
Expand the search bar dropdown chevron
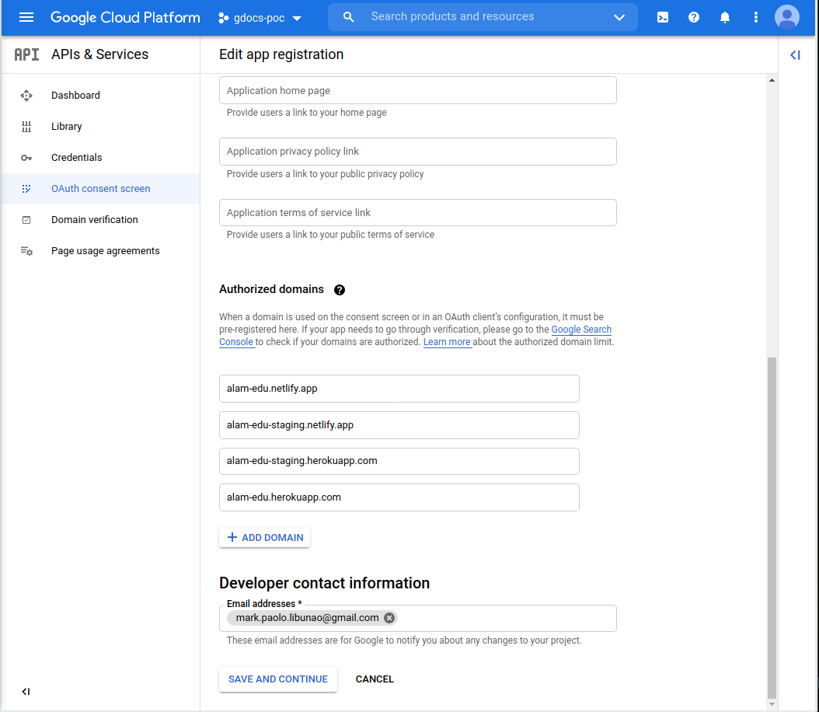619,17
